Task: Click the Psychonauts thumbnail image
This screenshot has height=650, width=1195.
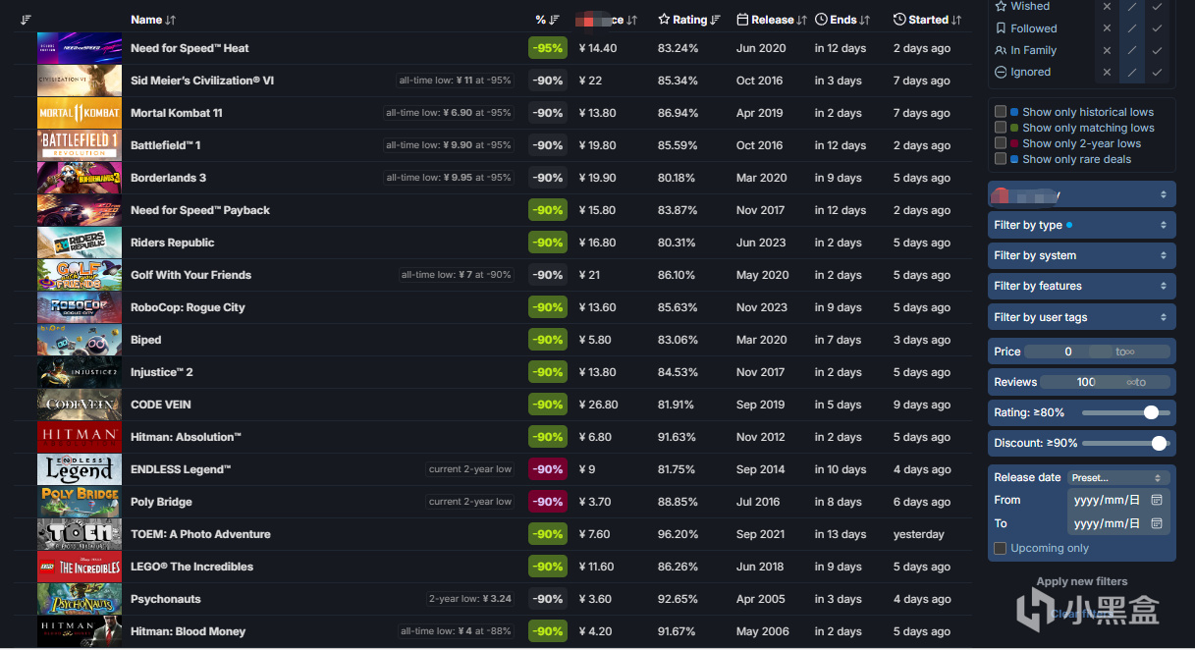Action: [x=80, y=599]
